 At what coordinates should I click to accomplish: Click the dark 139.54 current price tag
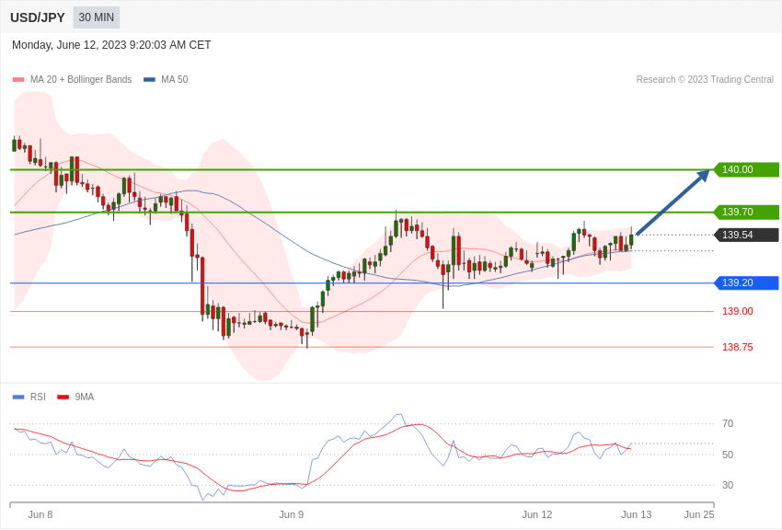coord(746,235)
